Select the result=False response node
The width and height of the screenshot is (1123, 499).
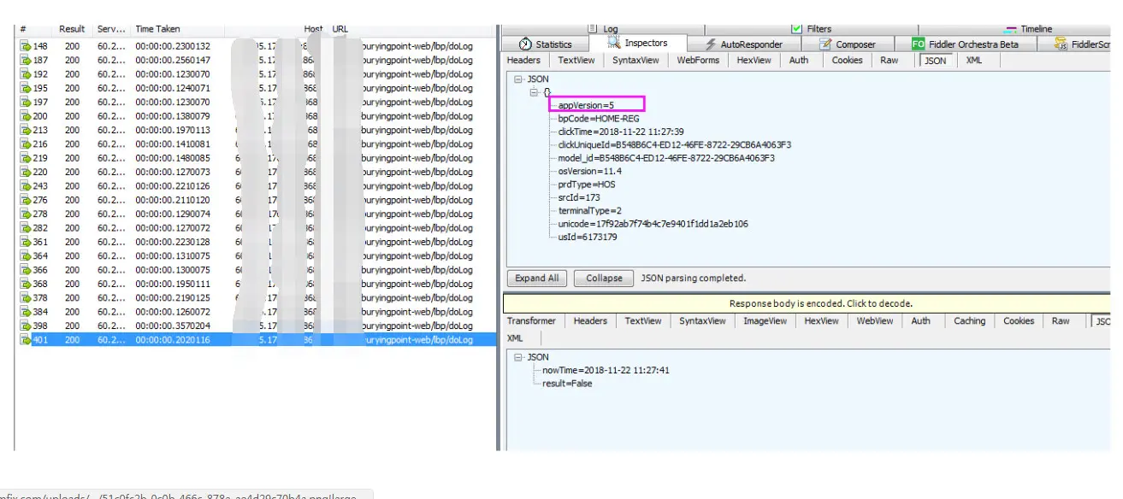coord(567,384)
